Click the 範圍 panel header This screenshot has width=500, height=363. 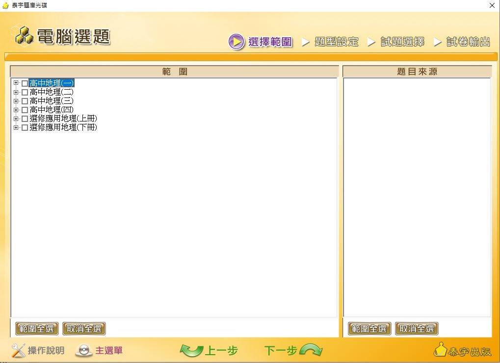[x=174, y=72]
